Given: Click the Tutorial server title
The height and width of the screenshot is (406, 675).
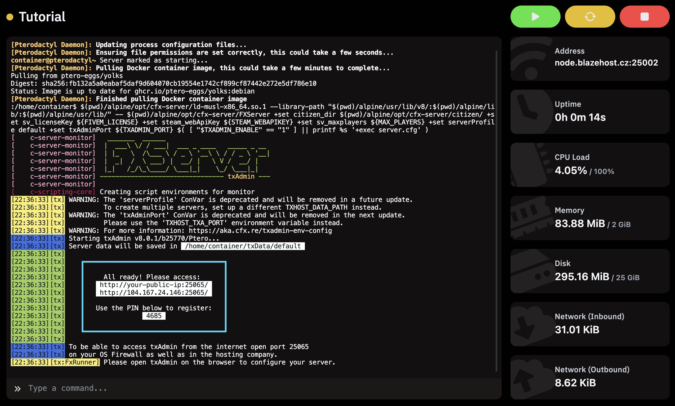Looking at the screenshot, I should coord(42,17).
